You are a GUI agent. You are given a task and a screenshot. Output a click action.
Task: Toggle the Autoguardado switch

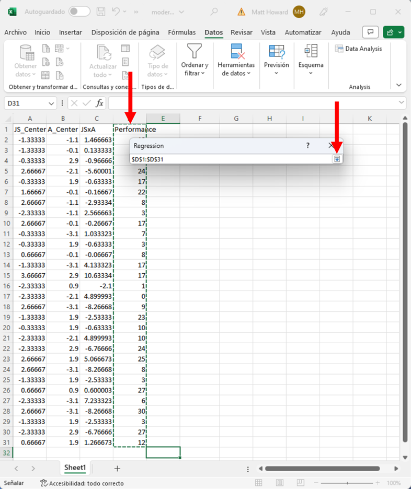pos(79,11)
